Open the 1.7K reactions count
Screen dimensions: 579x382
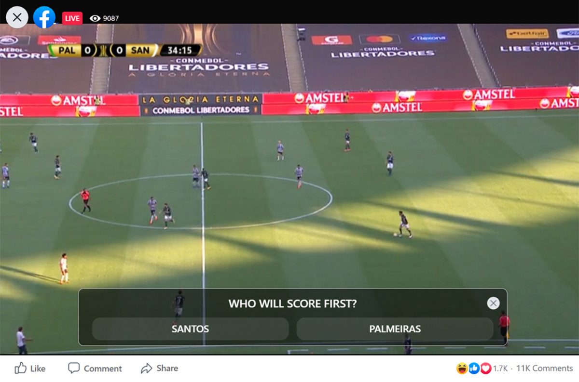click(500, 369)
